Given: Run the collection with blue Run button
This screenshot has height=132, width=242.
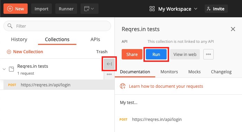Looking at the screenshot, I should point(156,54).
